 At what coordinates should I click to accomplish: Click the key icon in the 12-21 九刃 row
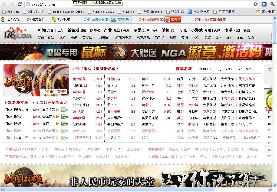[65, 123]
